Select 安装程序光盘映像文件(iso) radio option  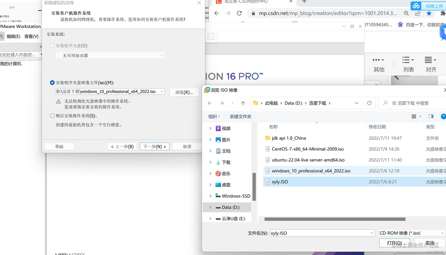pos(53,83)
